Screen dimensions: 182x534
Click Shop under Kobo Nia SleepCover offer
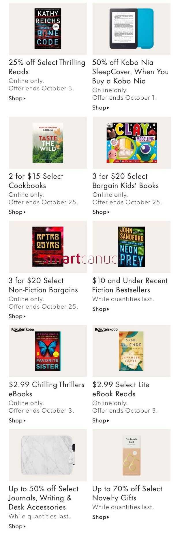pos(101,108)
